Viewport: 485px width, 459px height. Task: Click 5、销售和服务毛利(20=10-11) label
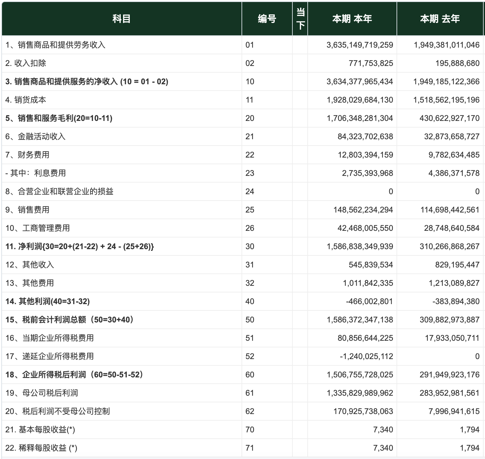(x=59, y=118)
